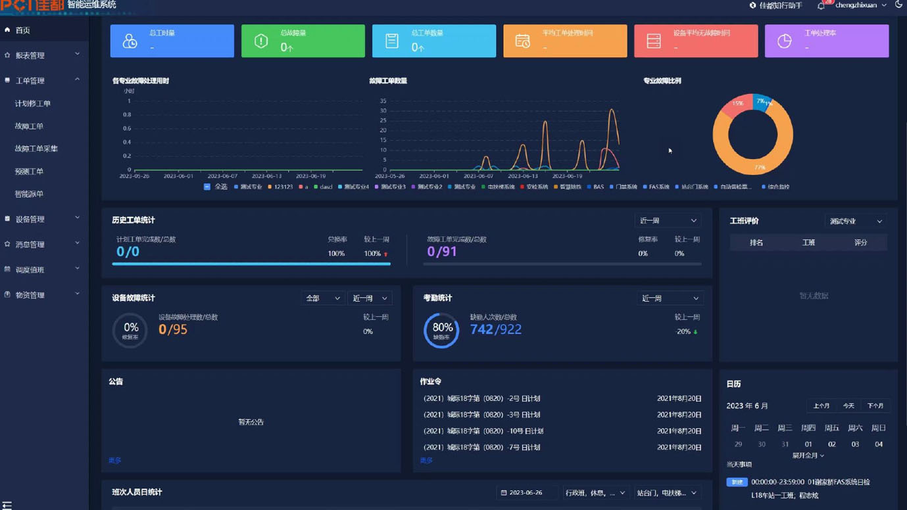Viewport: 907px width, 510px height.
Task: Click the 下个月 calendar button
Action: [x=875, y=406]
